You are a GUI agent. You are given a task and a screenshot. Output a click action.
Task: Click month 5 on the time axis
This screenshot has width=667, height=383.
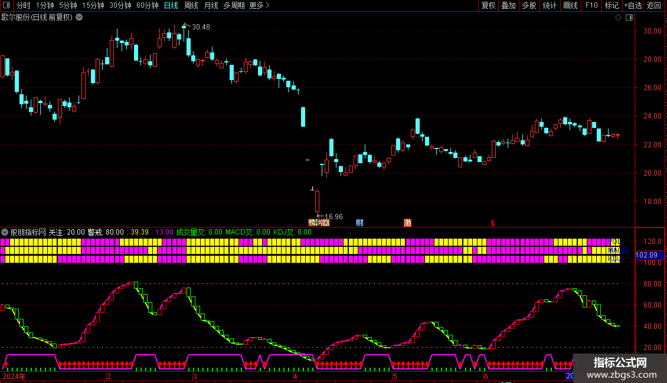point(395,377)
